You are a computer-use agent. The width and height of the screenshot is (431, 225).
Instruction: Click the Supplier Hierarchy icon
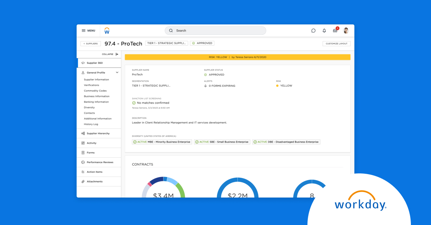click(x=83, y=133)
